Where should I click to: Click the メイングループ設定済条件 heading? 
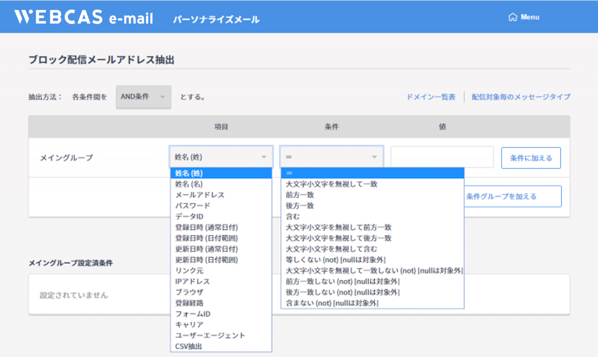pos(71,263)
